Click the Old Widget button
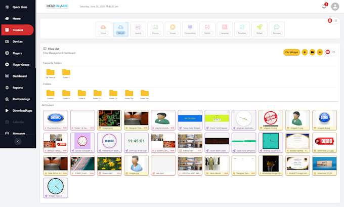Viewport: 344px width, 207px height. 291,52
